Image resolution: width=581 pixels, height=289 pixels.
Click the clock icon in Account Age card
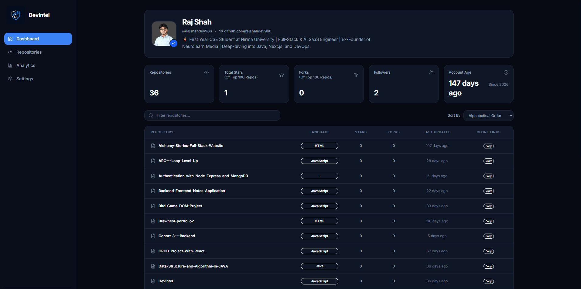pyautogui.click(x=506, y=72)
